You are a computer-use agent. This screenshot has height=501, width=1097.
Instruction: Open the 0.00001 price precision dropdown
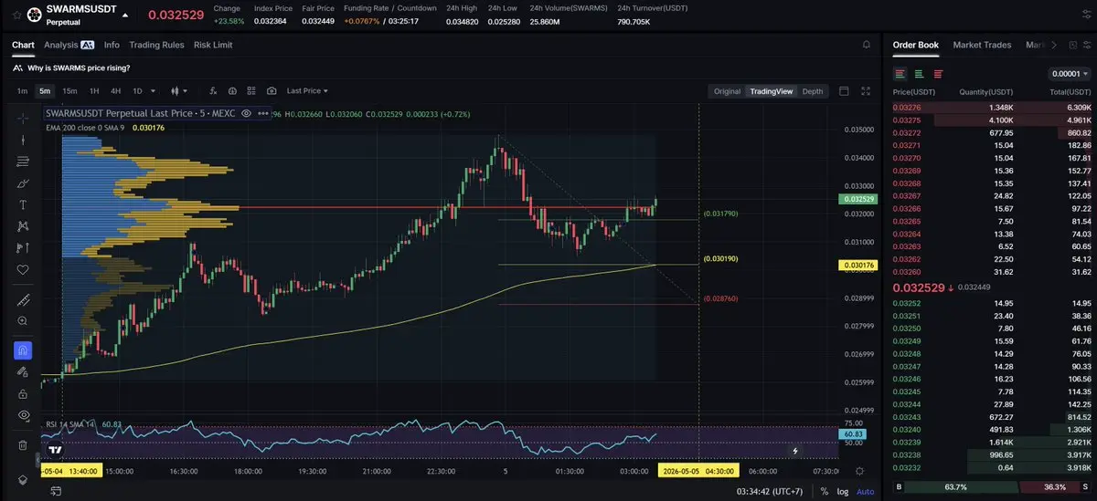point(1070,74)
